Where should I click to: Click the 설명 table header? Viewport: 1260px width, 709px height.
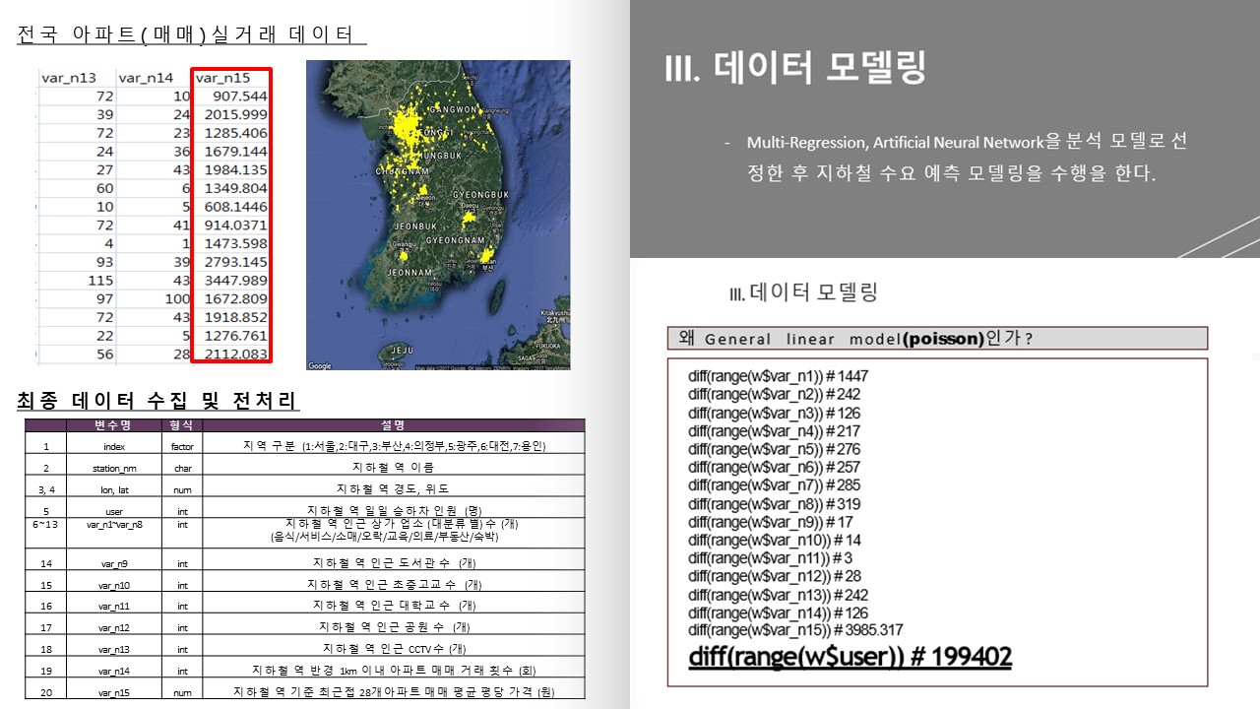coord(393,425)
